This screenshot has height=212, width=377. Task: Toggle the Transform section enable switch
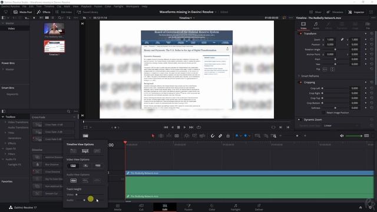[300, 34]
